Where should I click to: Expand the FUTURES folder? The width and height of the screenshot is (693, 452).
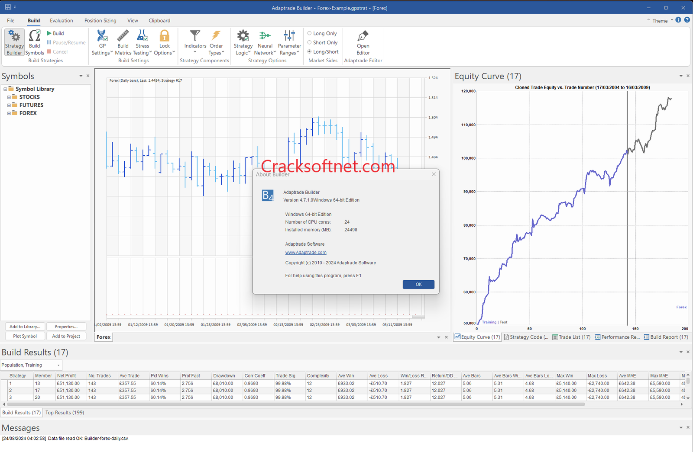(9, 105)
